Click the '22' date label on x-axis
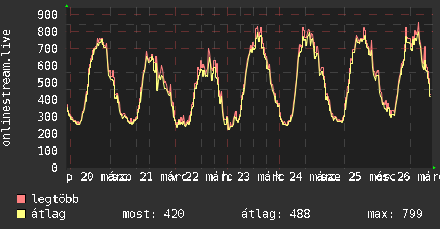 pyautogui.click(x=192, y=177)
